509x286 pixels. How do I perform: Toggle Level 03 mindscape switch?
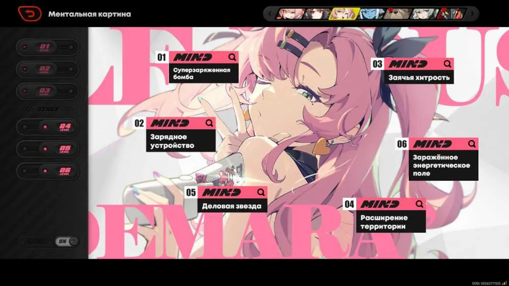48,91
